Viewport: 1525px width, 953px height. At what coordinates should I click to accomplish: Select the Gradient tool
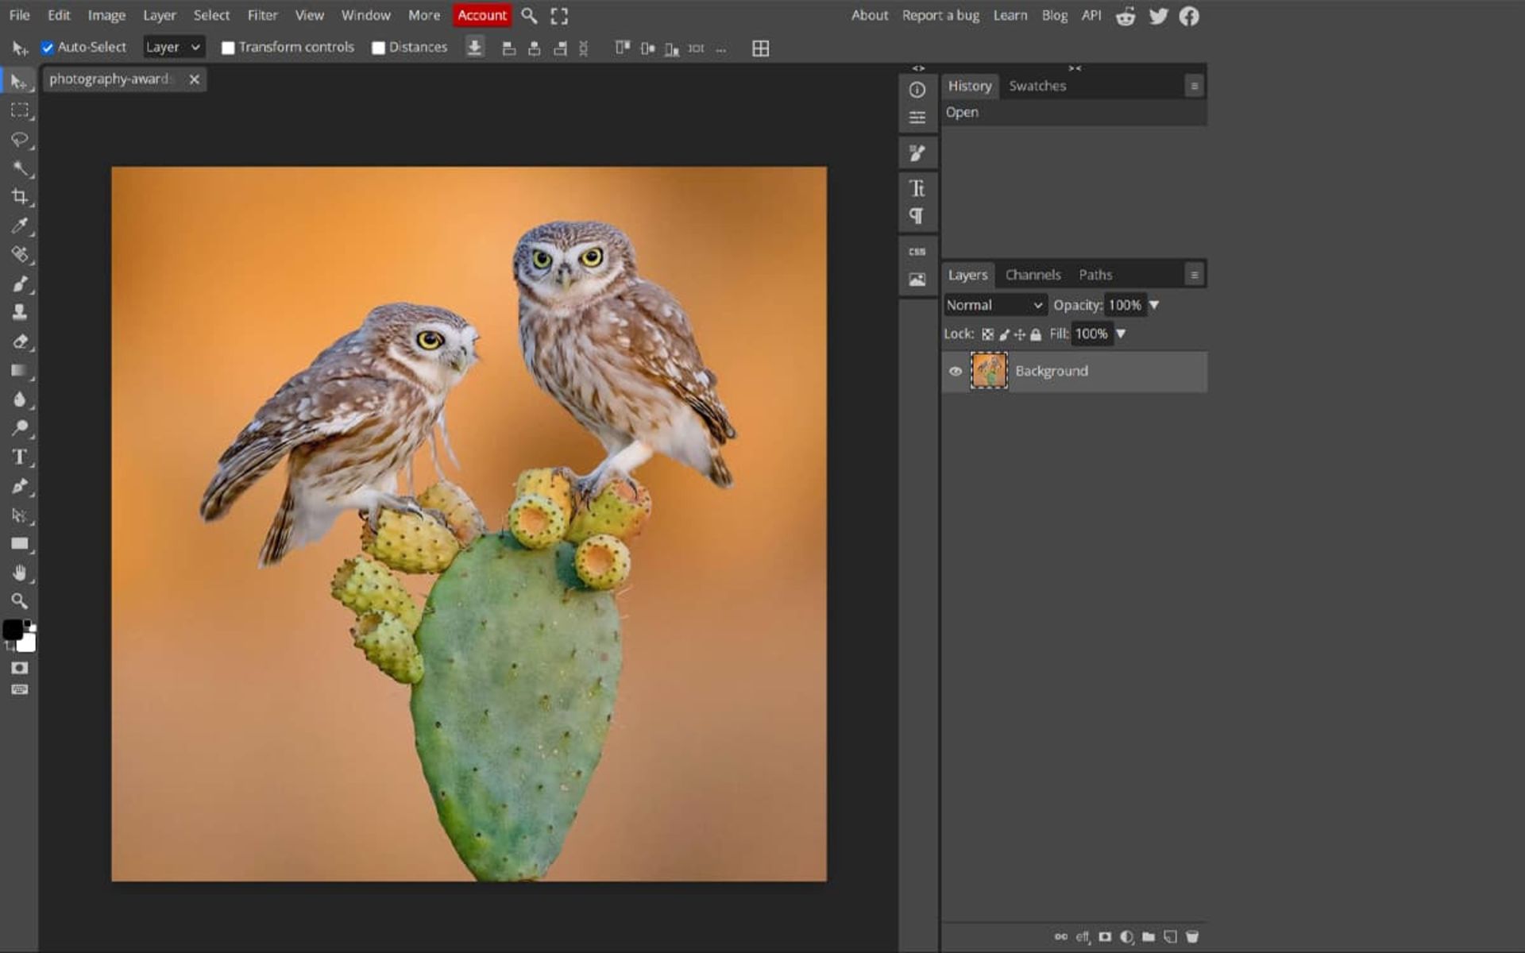coord(19,370)
